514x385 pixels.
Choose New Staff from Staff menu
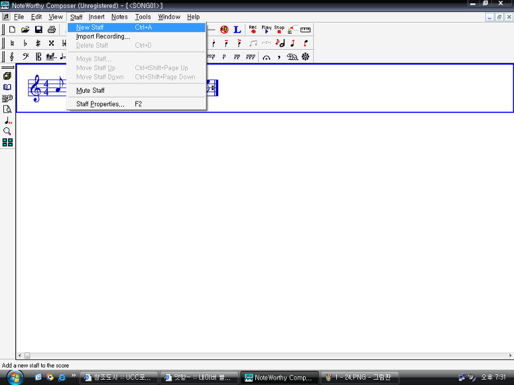(136, 28)
